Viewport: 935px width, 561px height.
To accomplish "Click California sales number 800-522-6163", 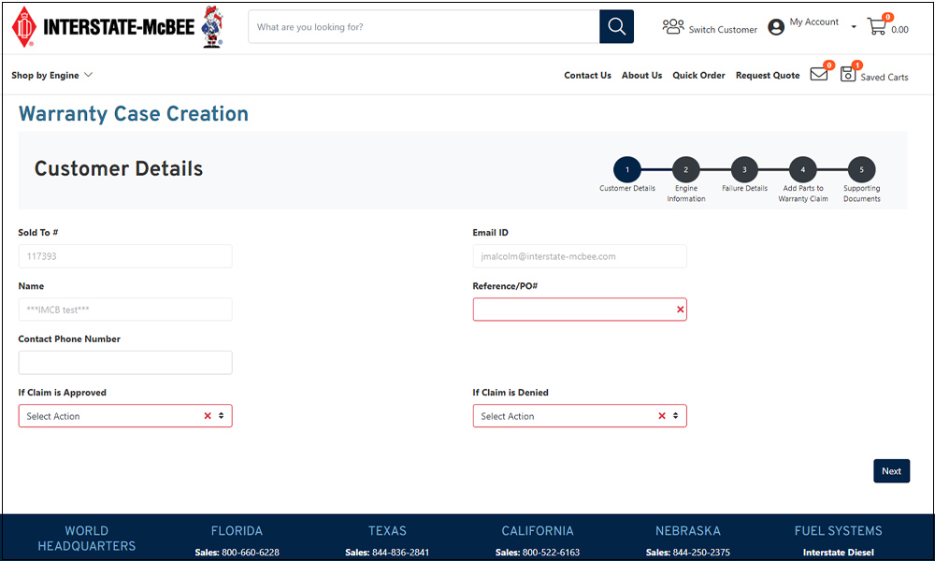I will 551,553.
